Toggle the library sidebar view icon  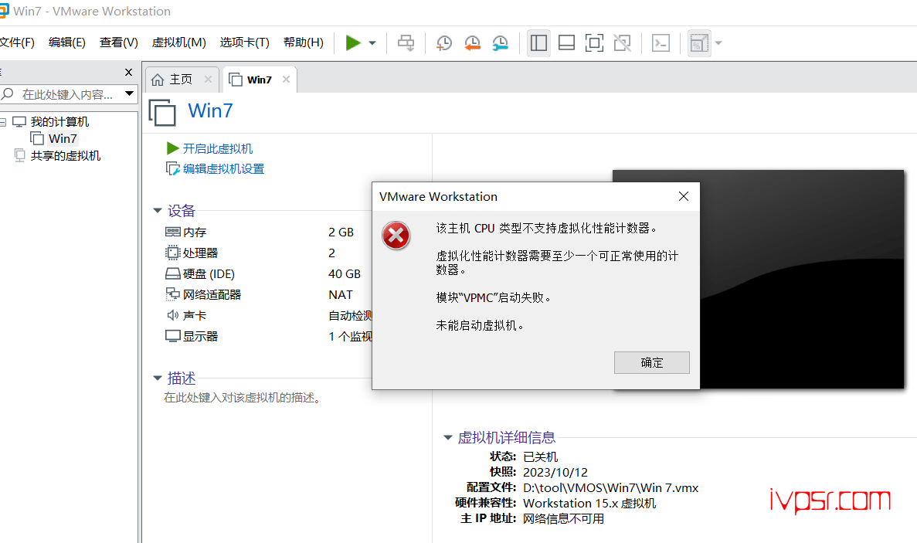(x=538, y=42)
